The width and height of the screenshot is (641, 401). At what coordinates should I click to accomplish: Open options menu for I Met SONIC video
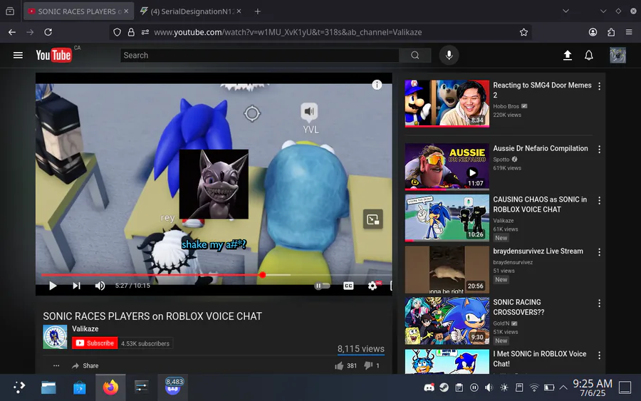coord(599,355)
